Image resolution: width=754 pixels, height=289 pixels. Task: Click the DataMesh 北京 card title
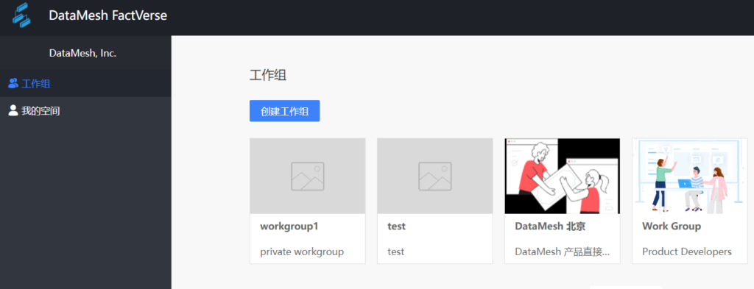coord(550,226)
